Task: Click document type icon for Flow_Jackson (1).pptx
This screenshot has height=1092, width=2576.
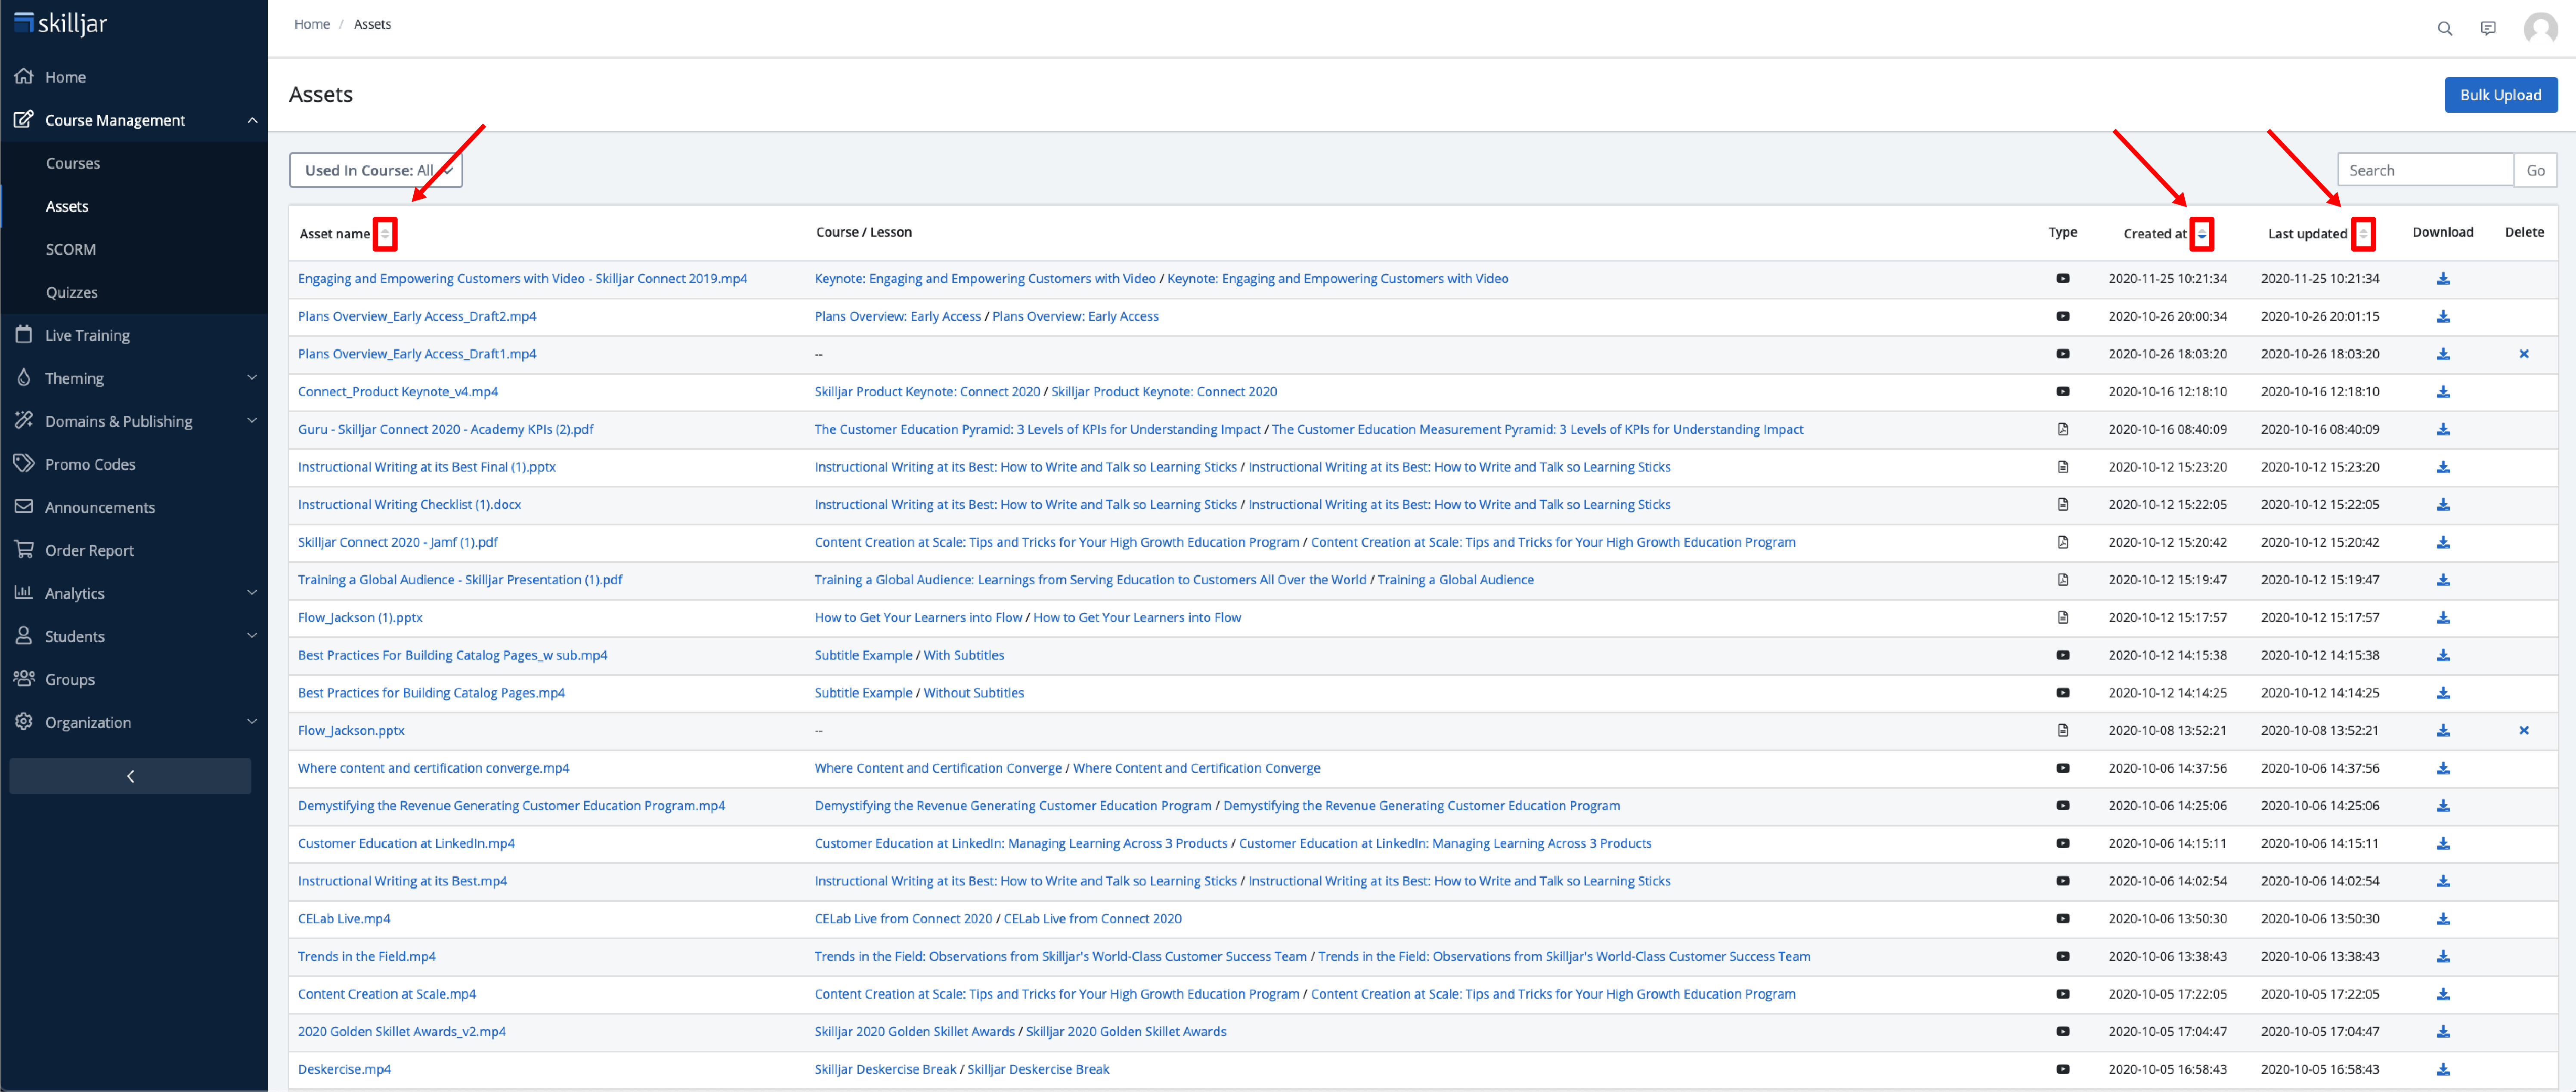Action: pos(2062,617)
